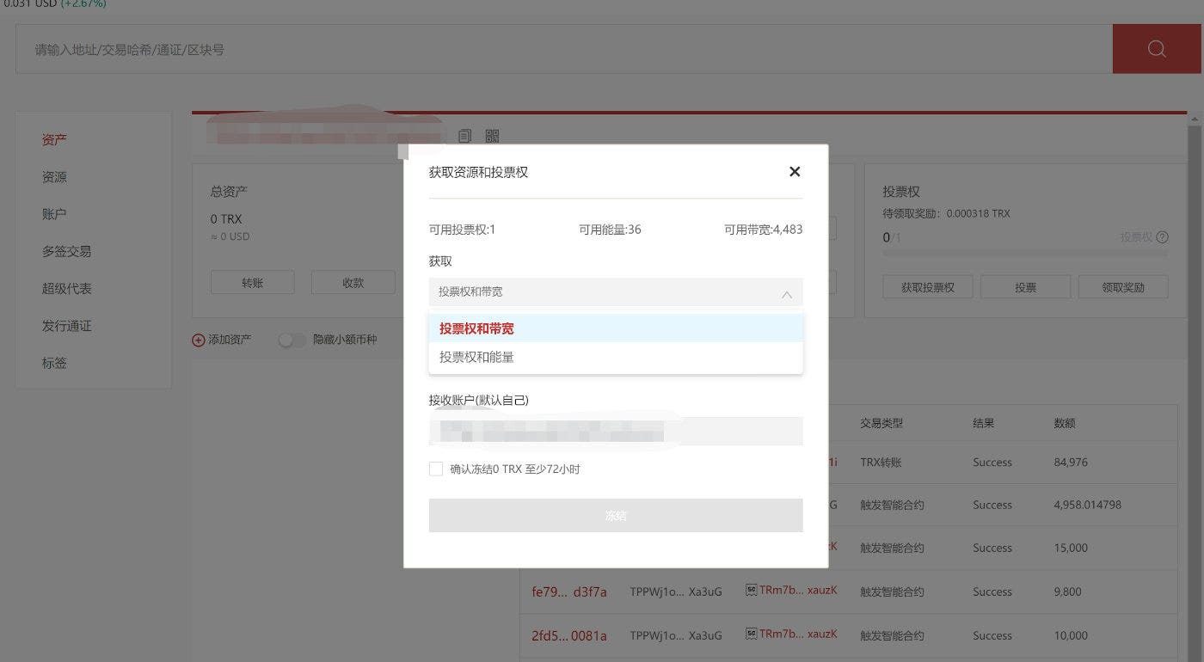Click the 可用投票权:1 text

[463, 230]
